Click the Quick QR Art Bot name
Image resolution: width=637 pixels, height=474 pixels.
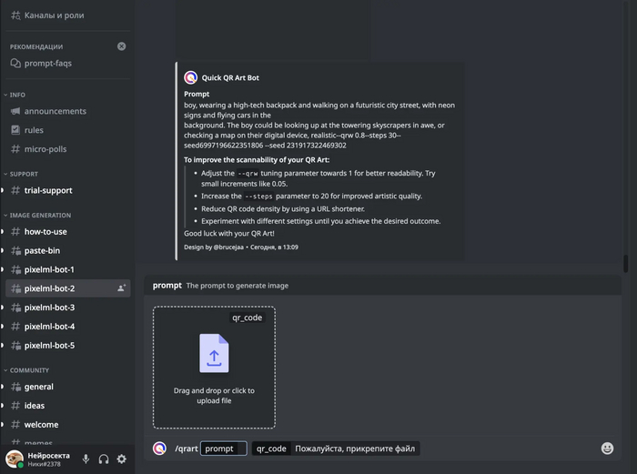point(230,78)
